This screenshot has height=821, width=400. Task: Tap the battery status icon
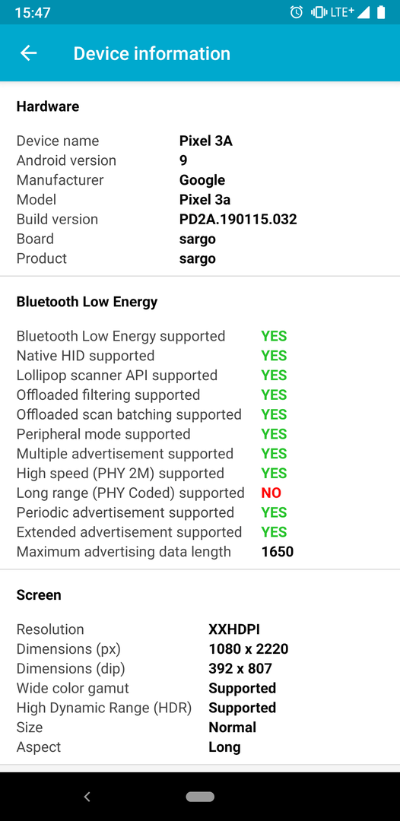point(381,12)
